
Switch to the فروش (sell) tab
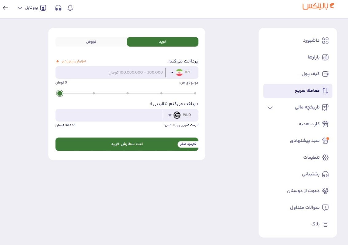pos(90,42)
